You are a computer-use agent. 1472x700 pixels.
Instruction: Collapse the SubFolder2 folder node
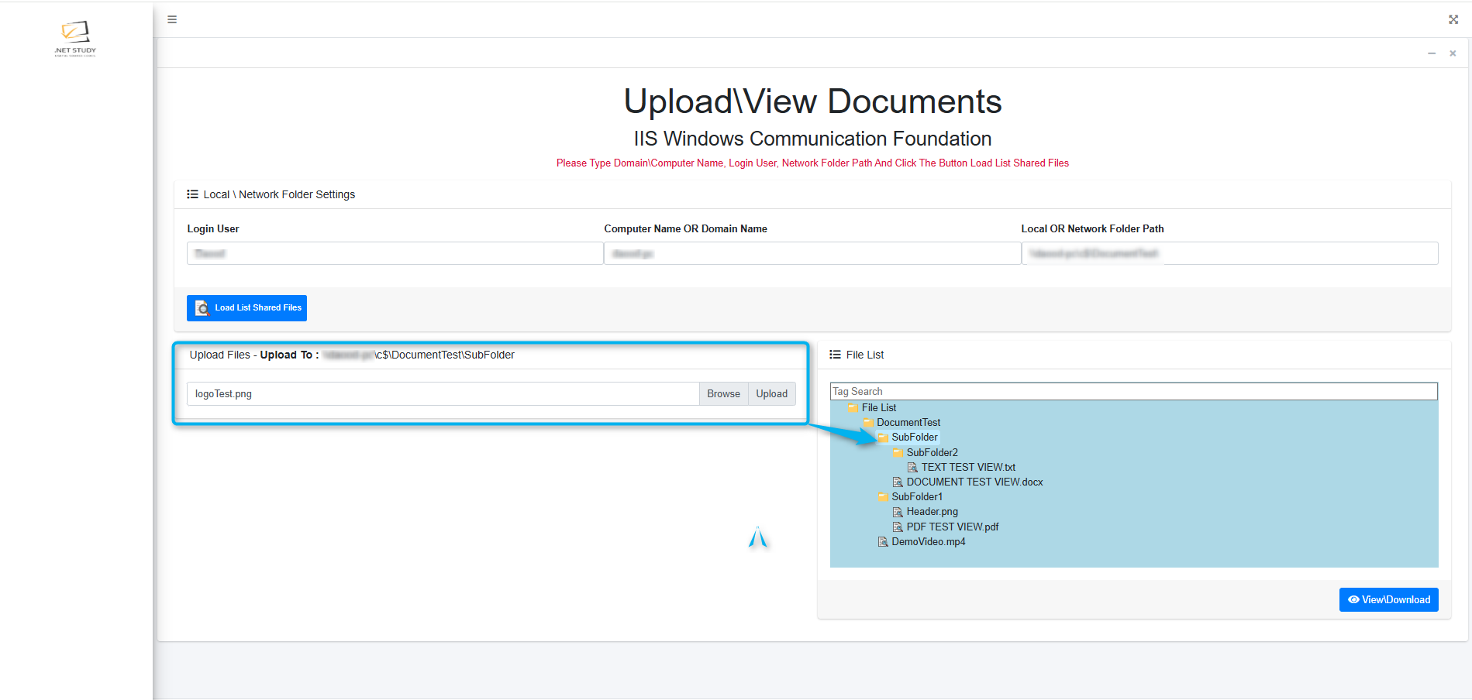[x=898, y=453]
